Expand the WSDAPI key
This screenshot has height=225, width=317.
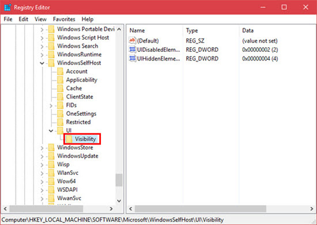pyautogui.click(x=42, y=190)
